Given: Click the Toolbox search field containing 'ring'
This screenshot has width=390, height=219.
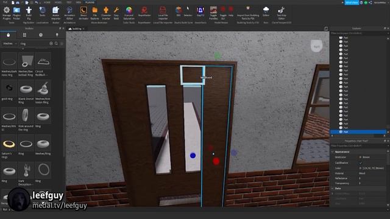Looking at the screenshot, I should [34, 43].
